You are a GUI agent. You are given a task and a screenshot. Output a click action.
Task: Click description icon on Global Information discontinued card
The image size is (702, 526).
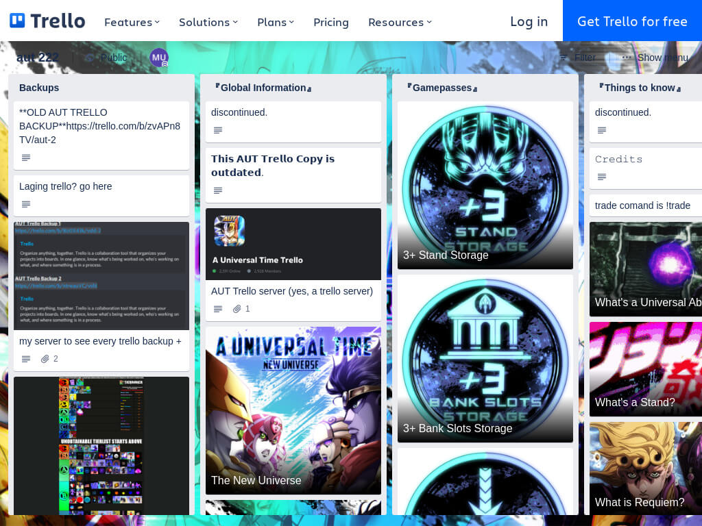[x=218, y=130]
